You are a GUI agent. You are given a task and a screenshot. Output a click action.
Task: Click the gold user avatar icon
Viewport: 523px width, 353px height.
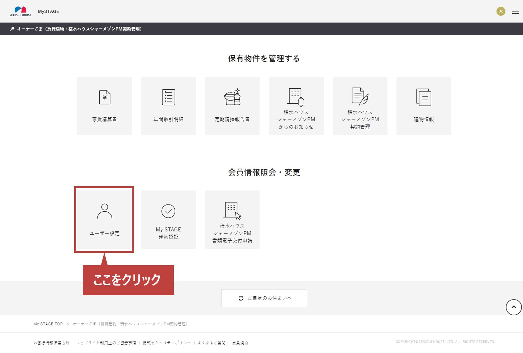point(501,11)
